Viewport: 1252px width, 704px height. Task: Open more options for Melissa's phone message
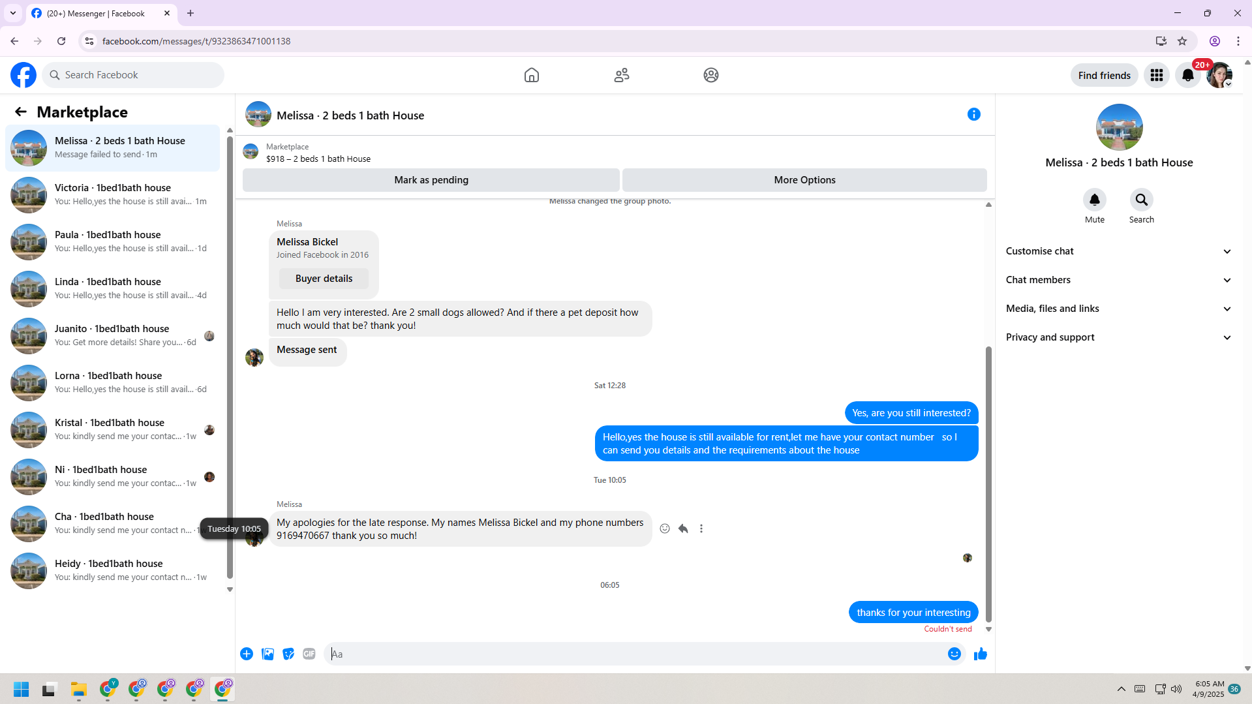[701, 528]
